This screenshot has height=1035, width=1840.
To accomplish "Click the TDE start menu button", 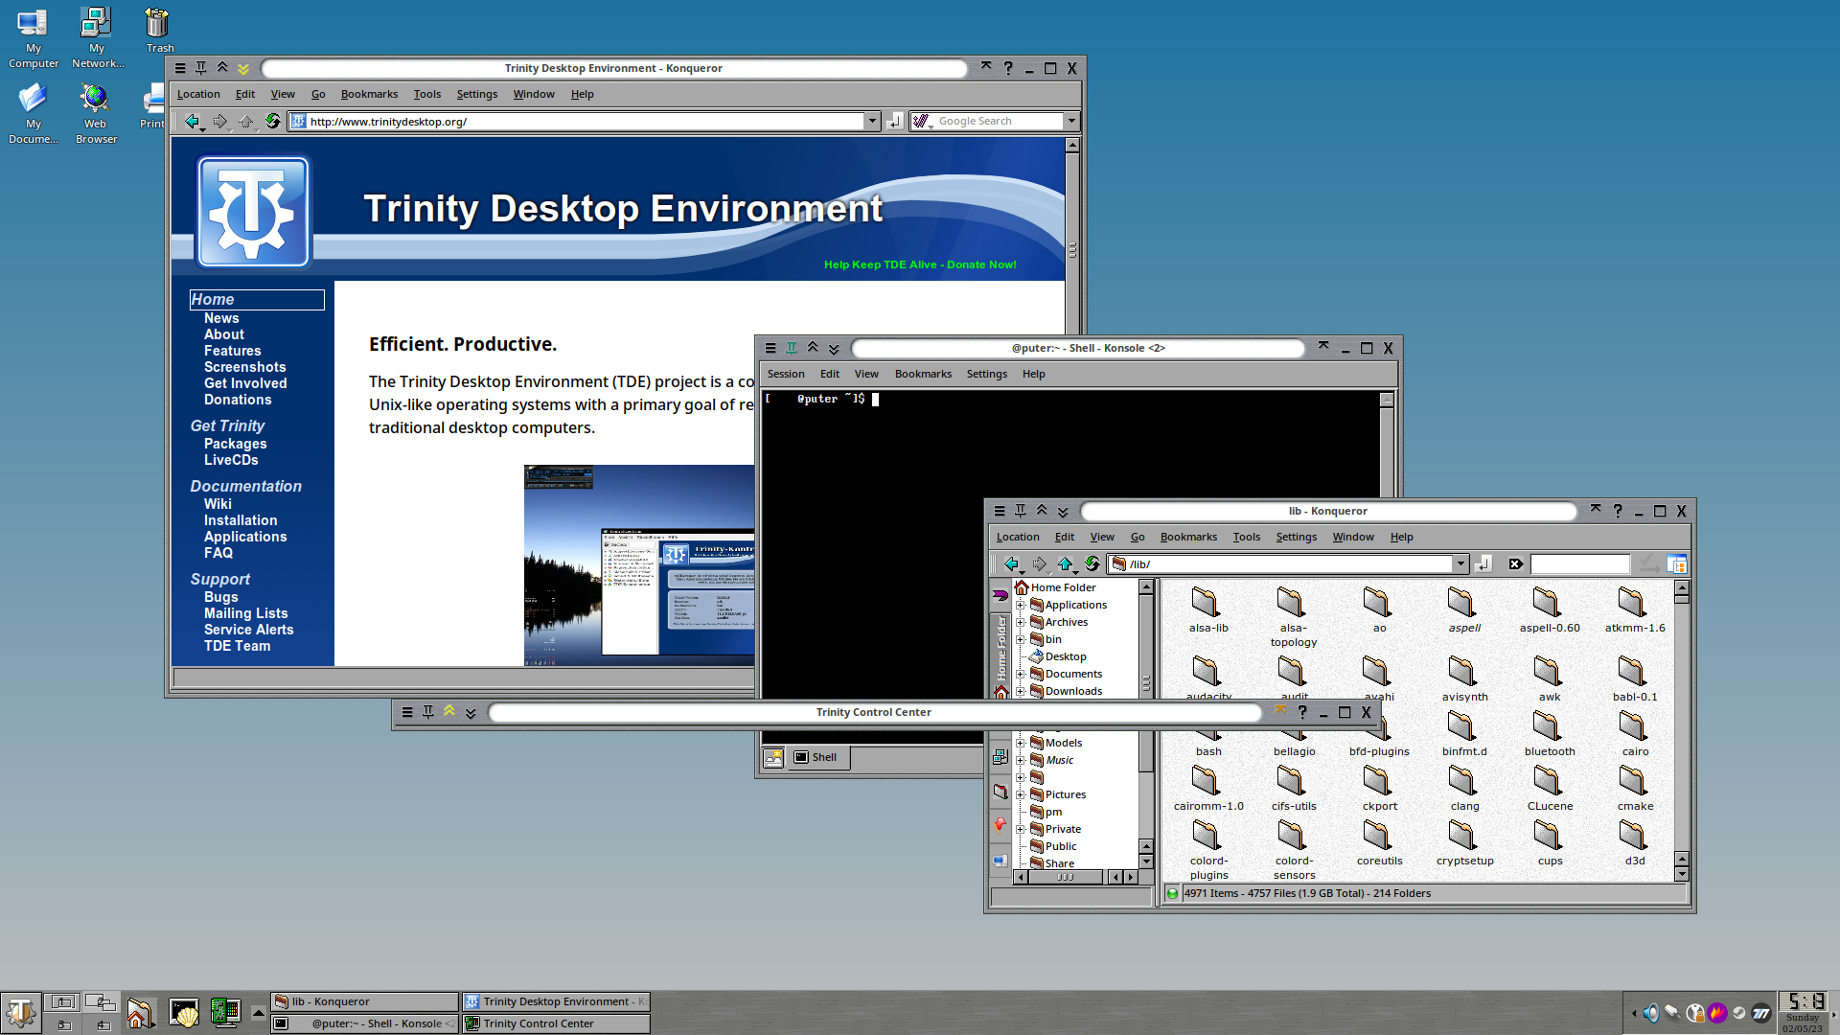I will (20, 1013).
